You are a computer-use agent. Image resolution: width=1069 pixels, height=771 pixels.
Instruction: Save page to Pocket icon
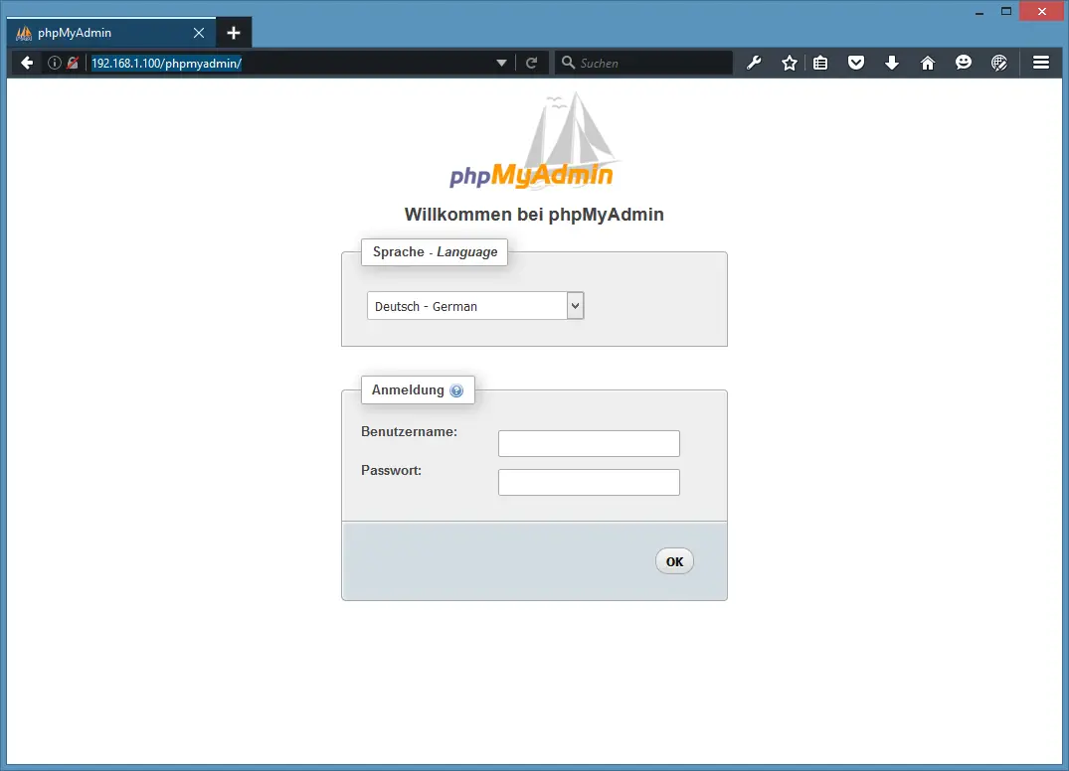click(x=856, y=64)
